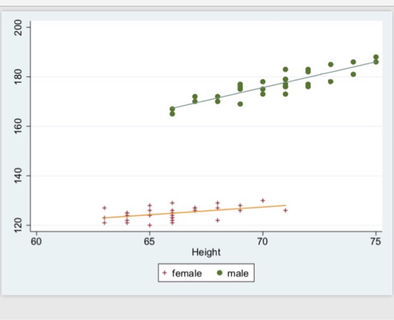394x320 pixels.
Task: Select the gray-green male regression line
Action: (274, 85)
